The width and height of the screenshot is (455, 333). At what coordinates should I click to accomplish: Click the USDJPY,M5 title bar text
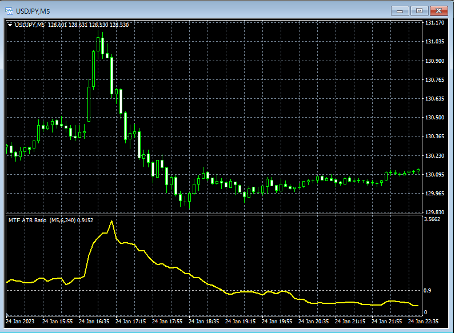click(33, 11)
